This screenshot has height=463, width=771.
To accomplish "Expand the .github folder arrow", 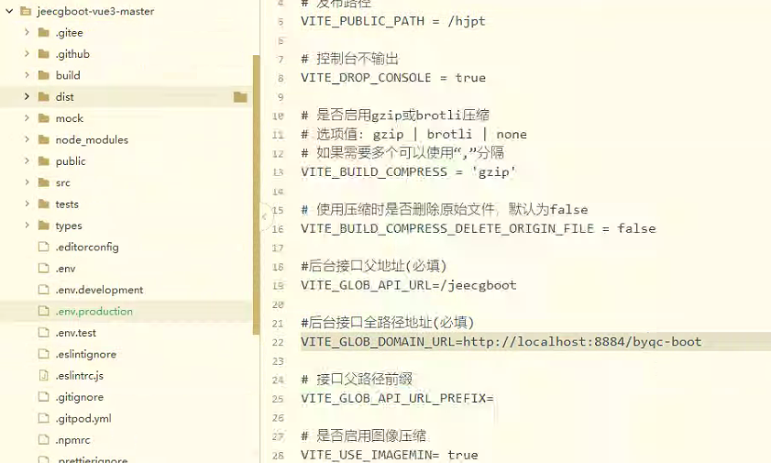I will coord(27,53).
